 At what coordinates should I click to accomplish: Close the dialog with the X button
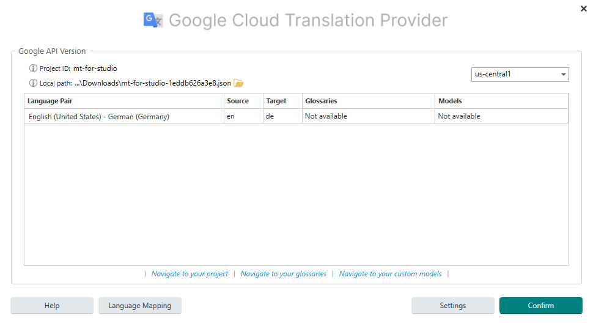(x=584, y=9)
